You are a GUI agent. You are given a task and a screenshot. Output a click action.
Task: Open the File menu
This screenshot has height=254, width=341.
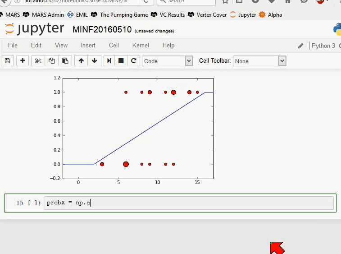click(x=13, y=45)
